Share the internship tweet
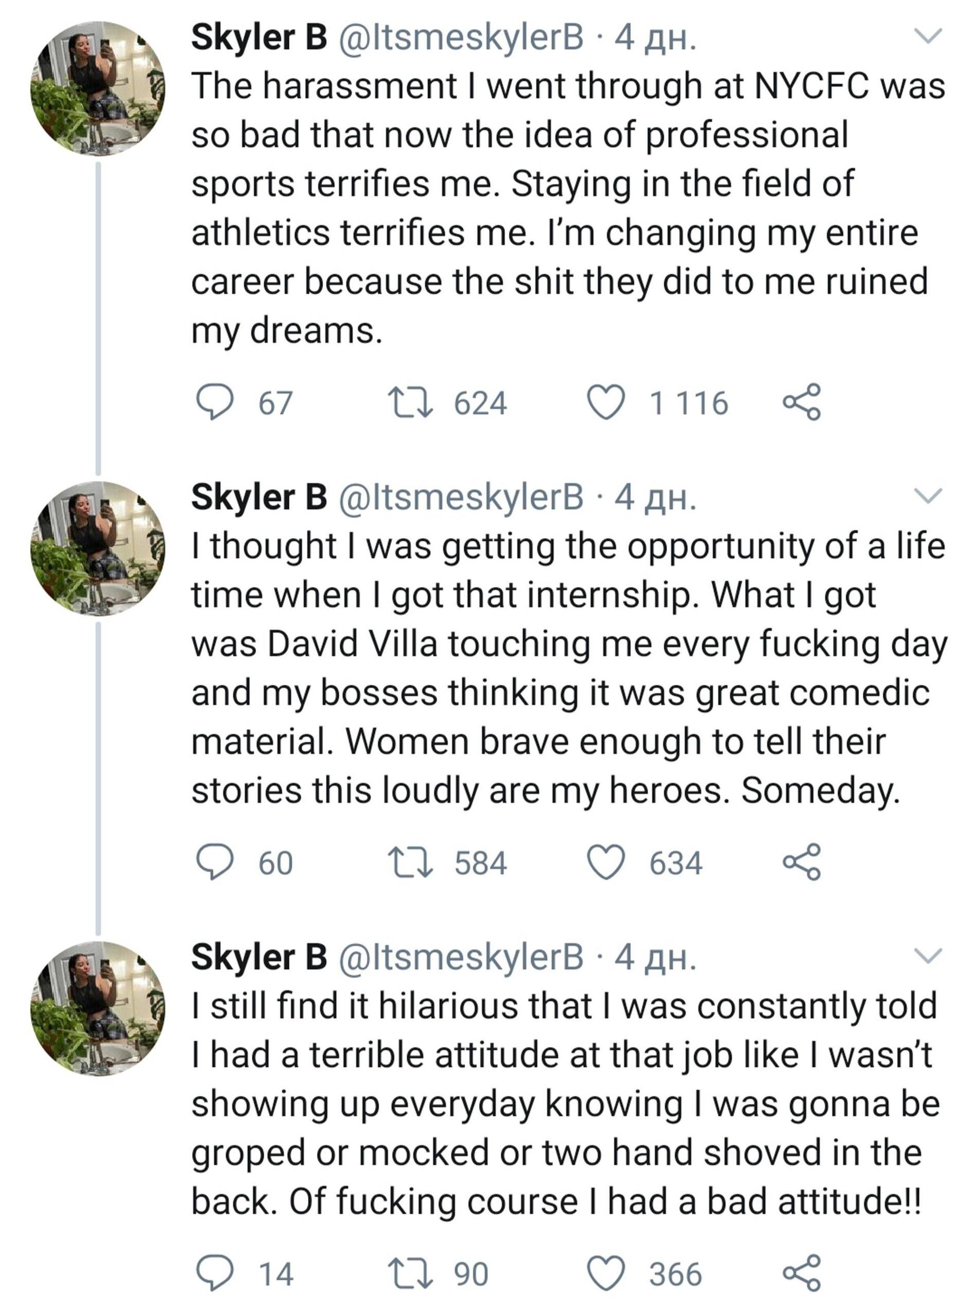Screen dimensions: 975x1303 (x=802, y=863)
